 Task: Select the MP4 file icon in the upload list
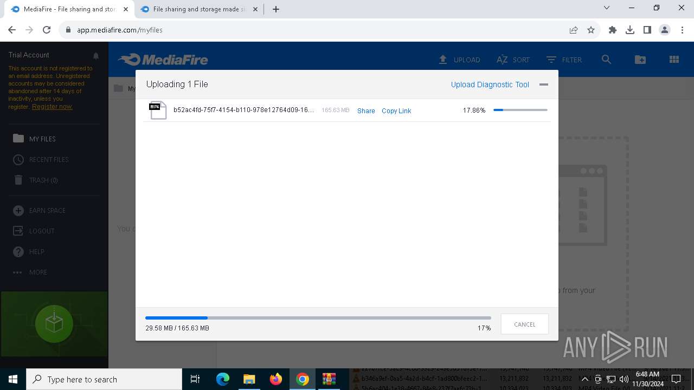click(158, 110)
